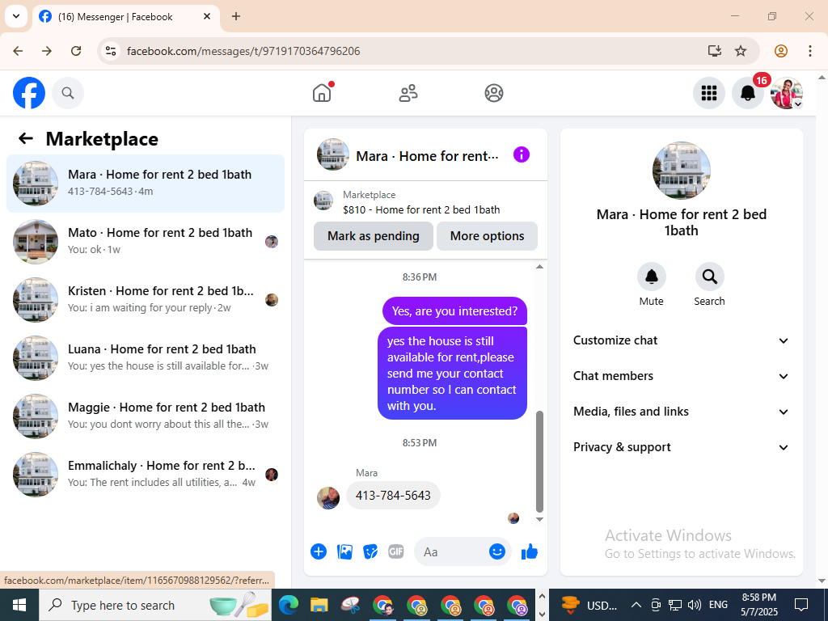The height and width of the screenshot is (621, 828).
Task: Open Facebook search magnifier
Action: tap(68, 93)
